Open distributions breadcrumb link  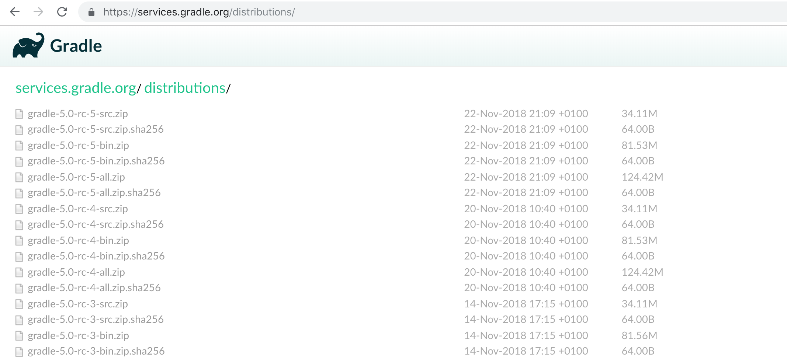pyautogui.click(x=185, y=88)
